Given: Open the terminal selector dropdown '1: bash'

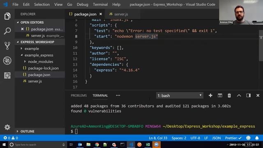Looking at the screenshot, I should click(x=180, y=95).
